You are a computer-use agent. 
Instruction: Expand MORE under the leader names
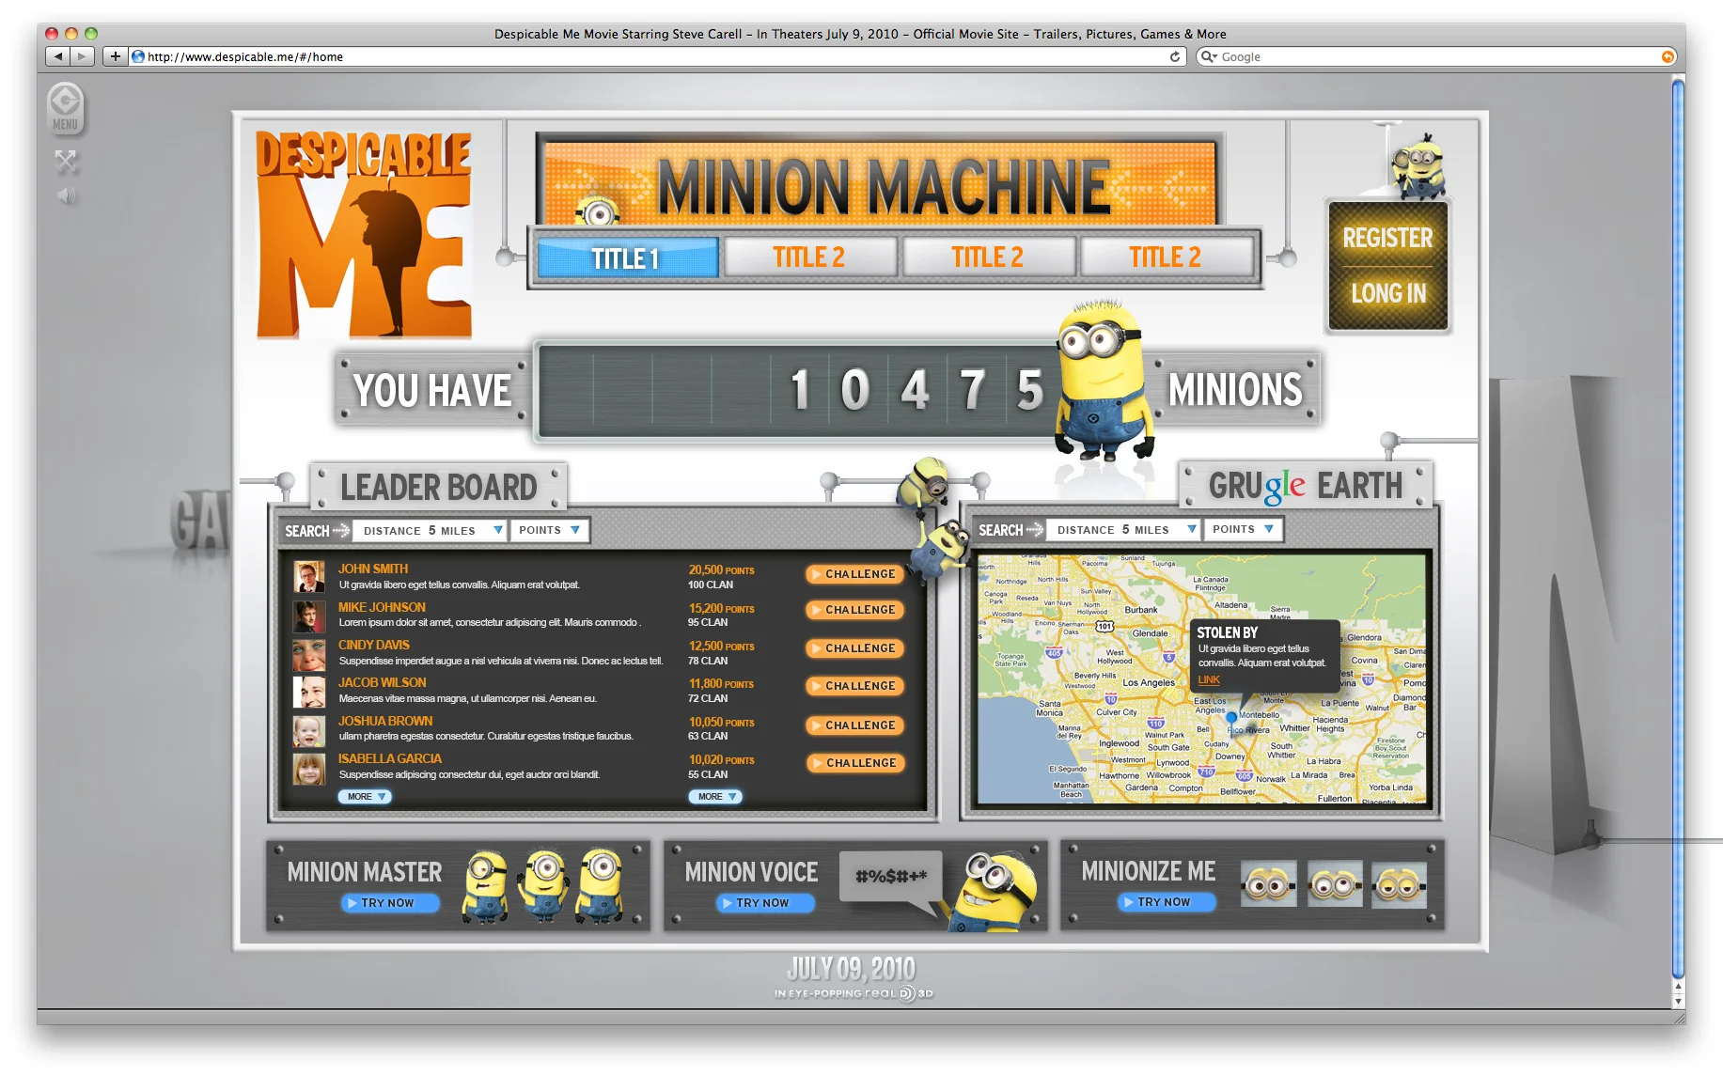pos(365,796)
